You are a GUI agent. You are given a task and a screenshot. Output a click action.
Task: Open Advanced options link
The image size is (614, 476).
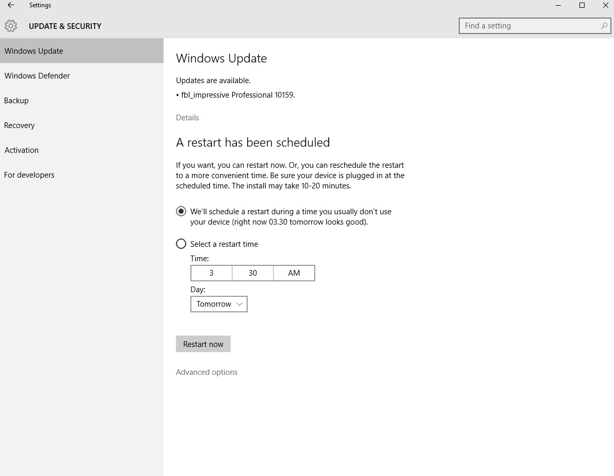click(207, 372)
